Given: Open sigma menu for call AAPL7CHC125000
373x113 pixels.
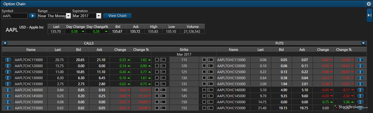Looking at the screenshot, I should (x=8, y=72).
